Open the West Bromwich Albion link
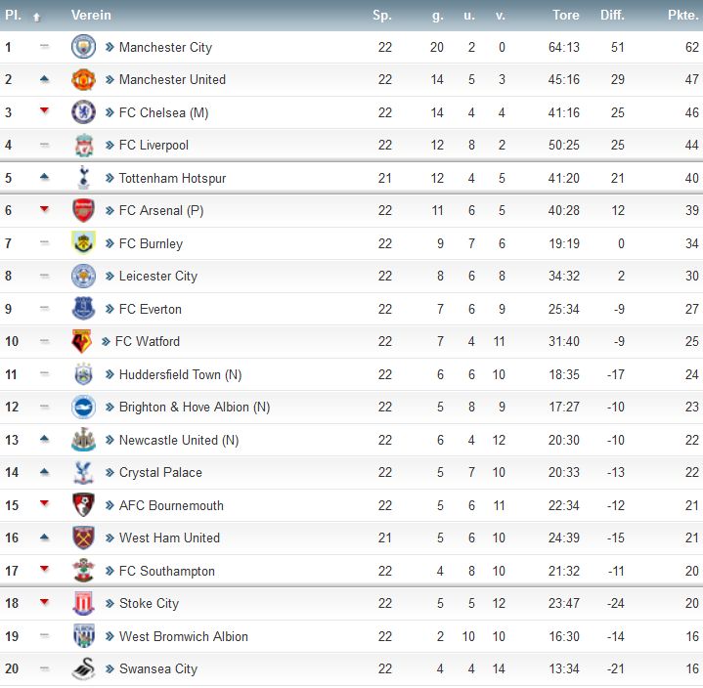Viewport: 703px width, 688px height. click(183, 636)
